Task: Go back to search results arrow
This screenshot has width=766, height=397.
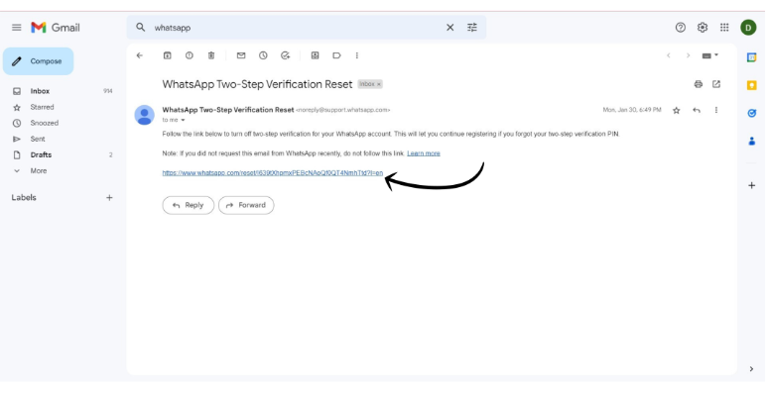Action: tap(140, 55)
